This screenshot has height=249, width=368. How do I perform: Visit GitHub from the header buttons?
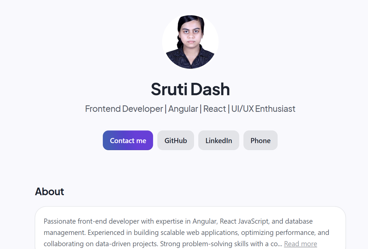pos(175,140)
